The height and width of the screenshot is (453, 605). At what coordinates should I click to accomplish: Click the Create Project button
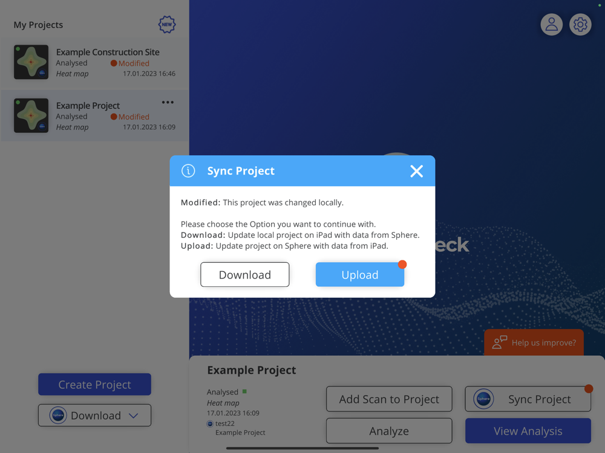(x=94, y=384)
